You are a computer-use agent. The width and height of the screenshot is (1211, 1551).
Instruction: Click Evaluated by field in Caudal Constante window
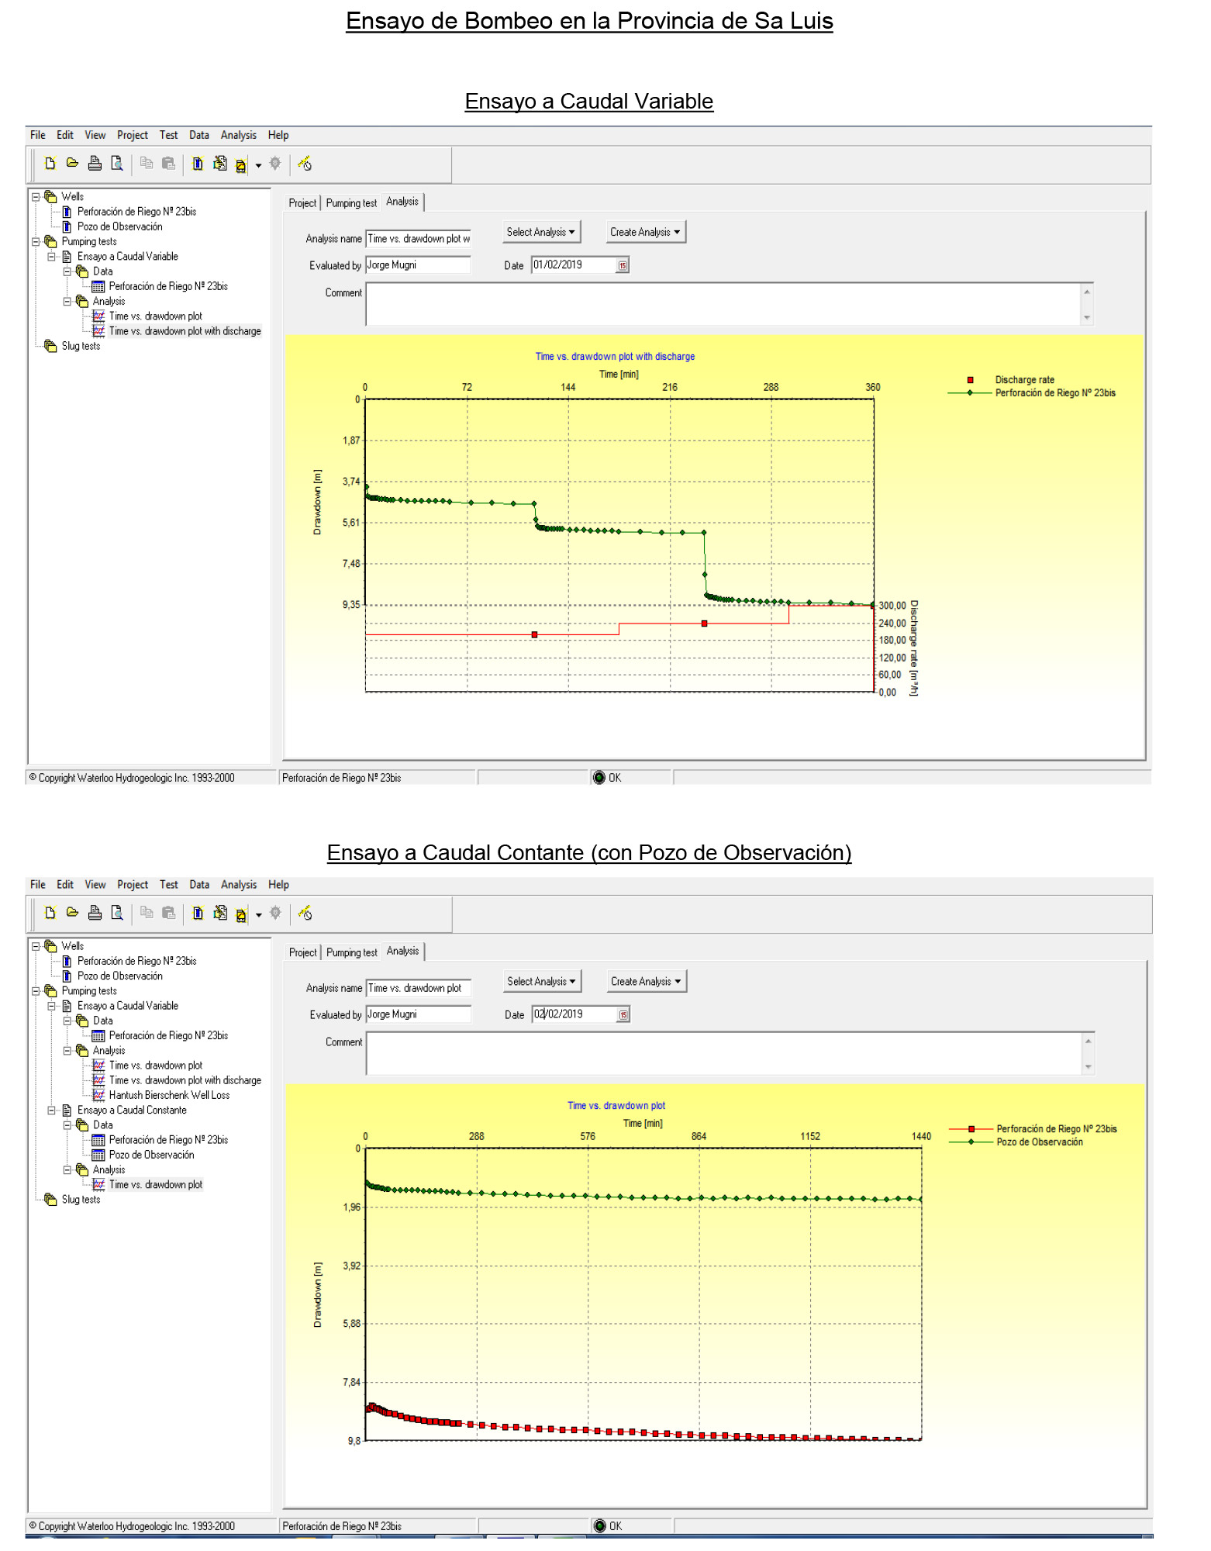click(419, 1014)
